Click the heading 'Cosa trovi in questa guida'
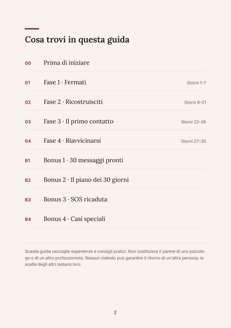Viewport: 231px width, 328px height. coord(77,40)
